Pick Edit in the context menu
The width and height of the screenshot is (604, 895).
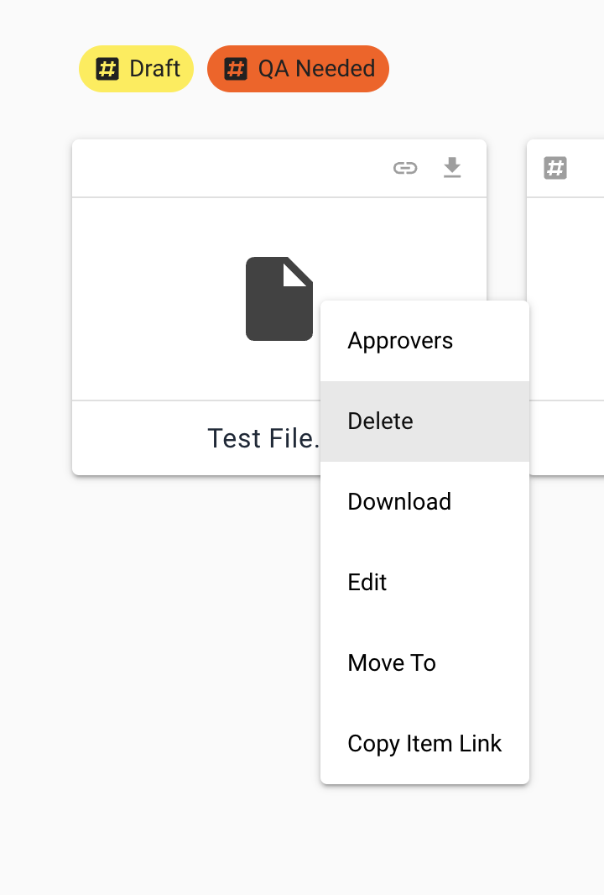click(367, 583)
